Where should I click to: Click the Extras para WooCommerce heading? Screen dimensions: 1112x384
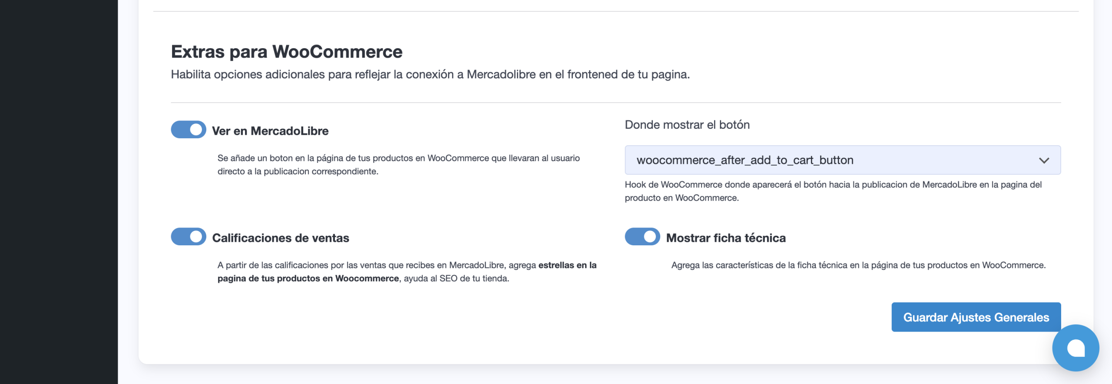pos(287,52)
